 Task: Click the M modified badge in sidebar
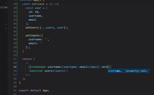click(x=6, y=8)
